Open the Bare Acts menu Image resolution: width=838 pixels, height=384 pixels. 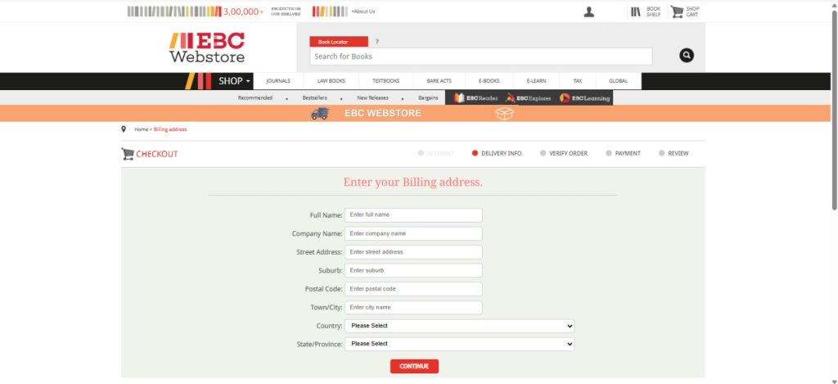438,81
